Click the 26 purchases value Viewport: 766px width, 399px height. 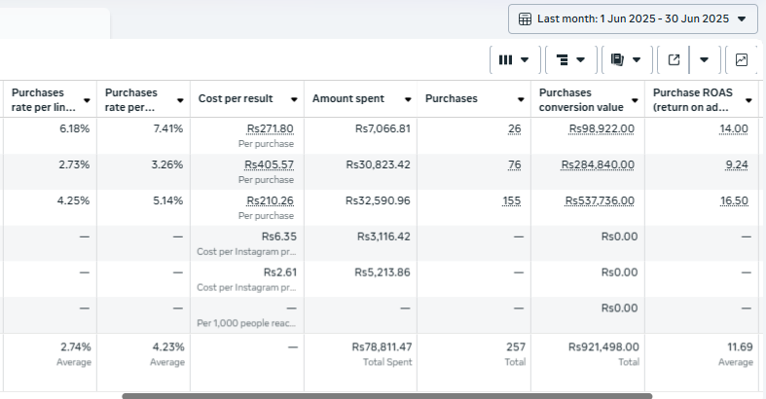(x=514, y=128)
